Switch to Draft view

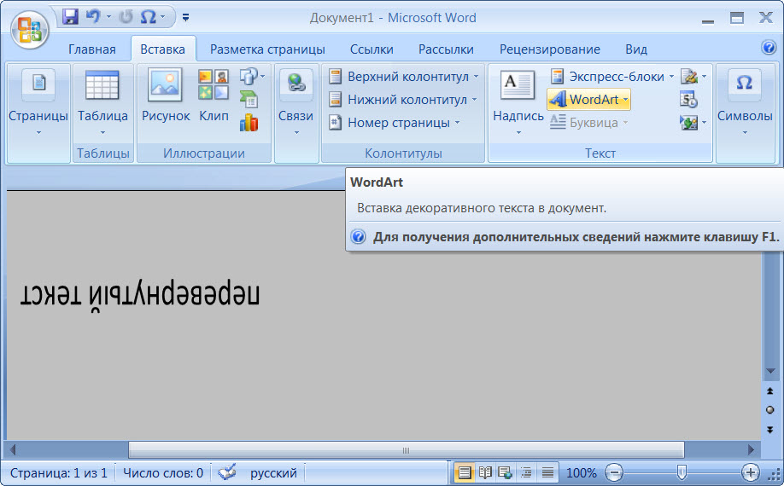click(548, 472)
